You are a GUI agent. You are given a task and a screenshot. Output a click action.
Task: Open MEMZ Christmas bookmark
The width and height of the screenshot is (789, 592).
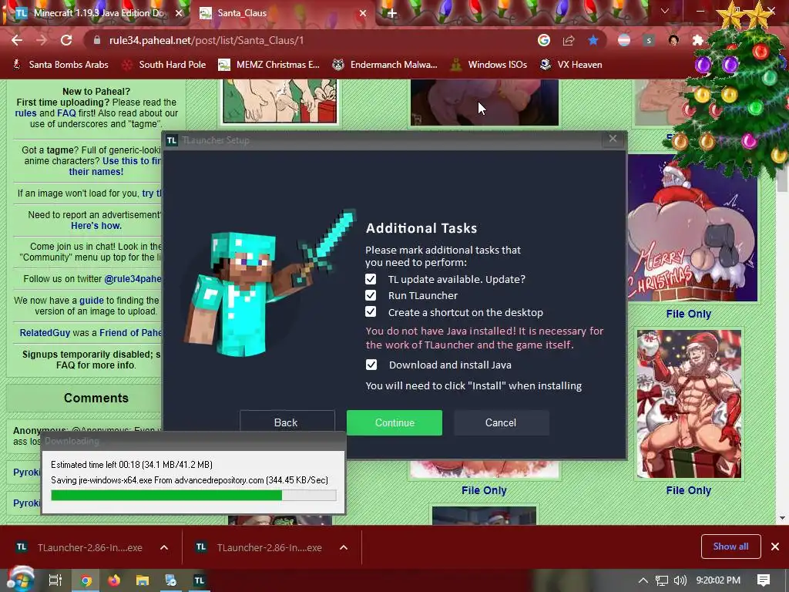click(269, 65)
